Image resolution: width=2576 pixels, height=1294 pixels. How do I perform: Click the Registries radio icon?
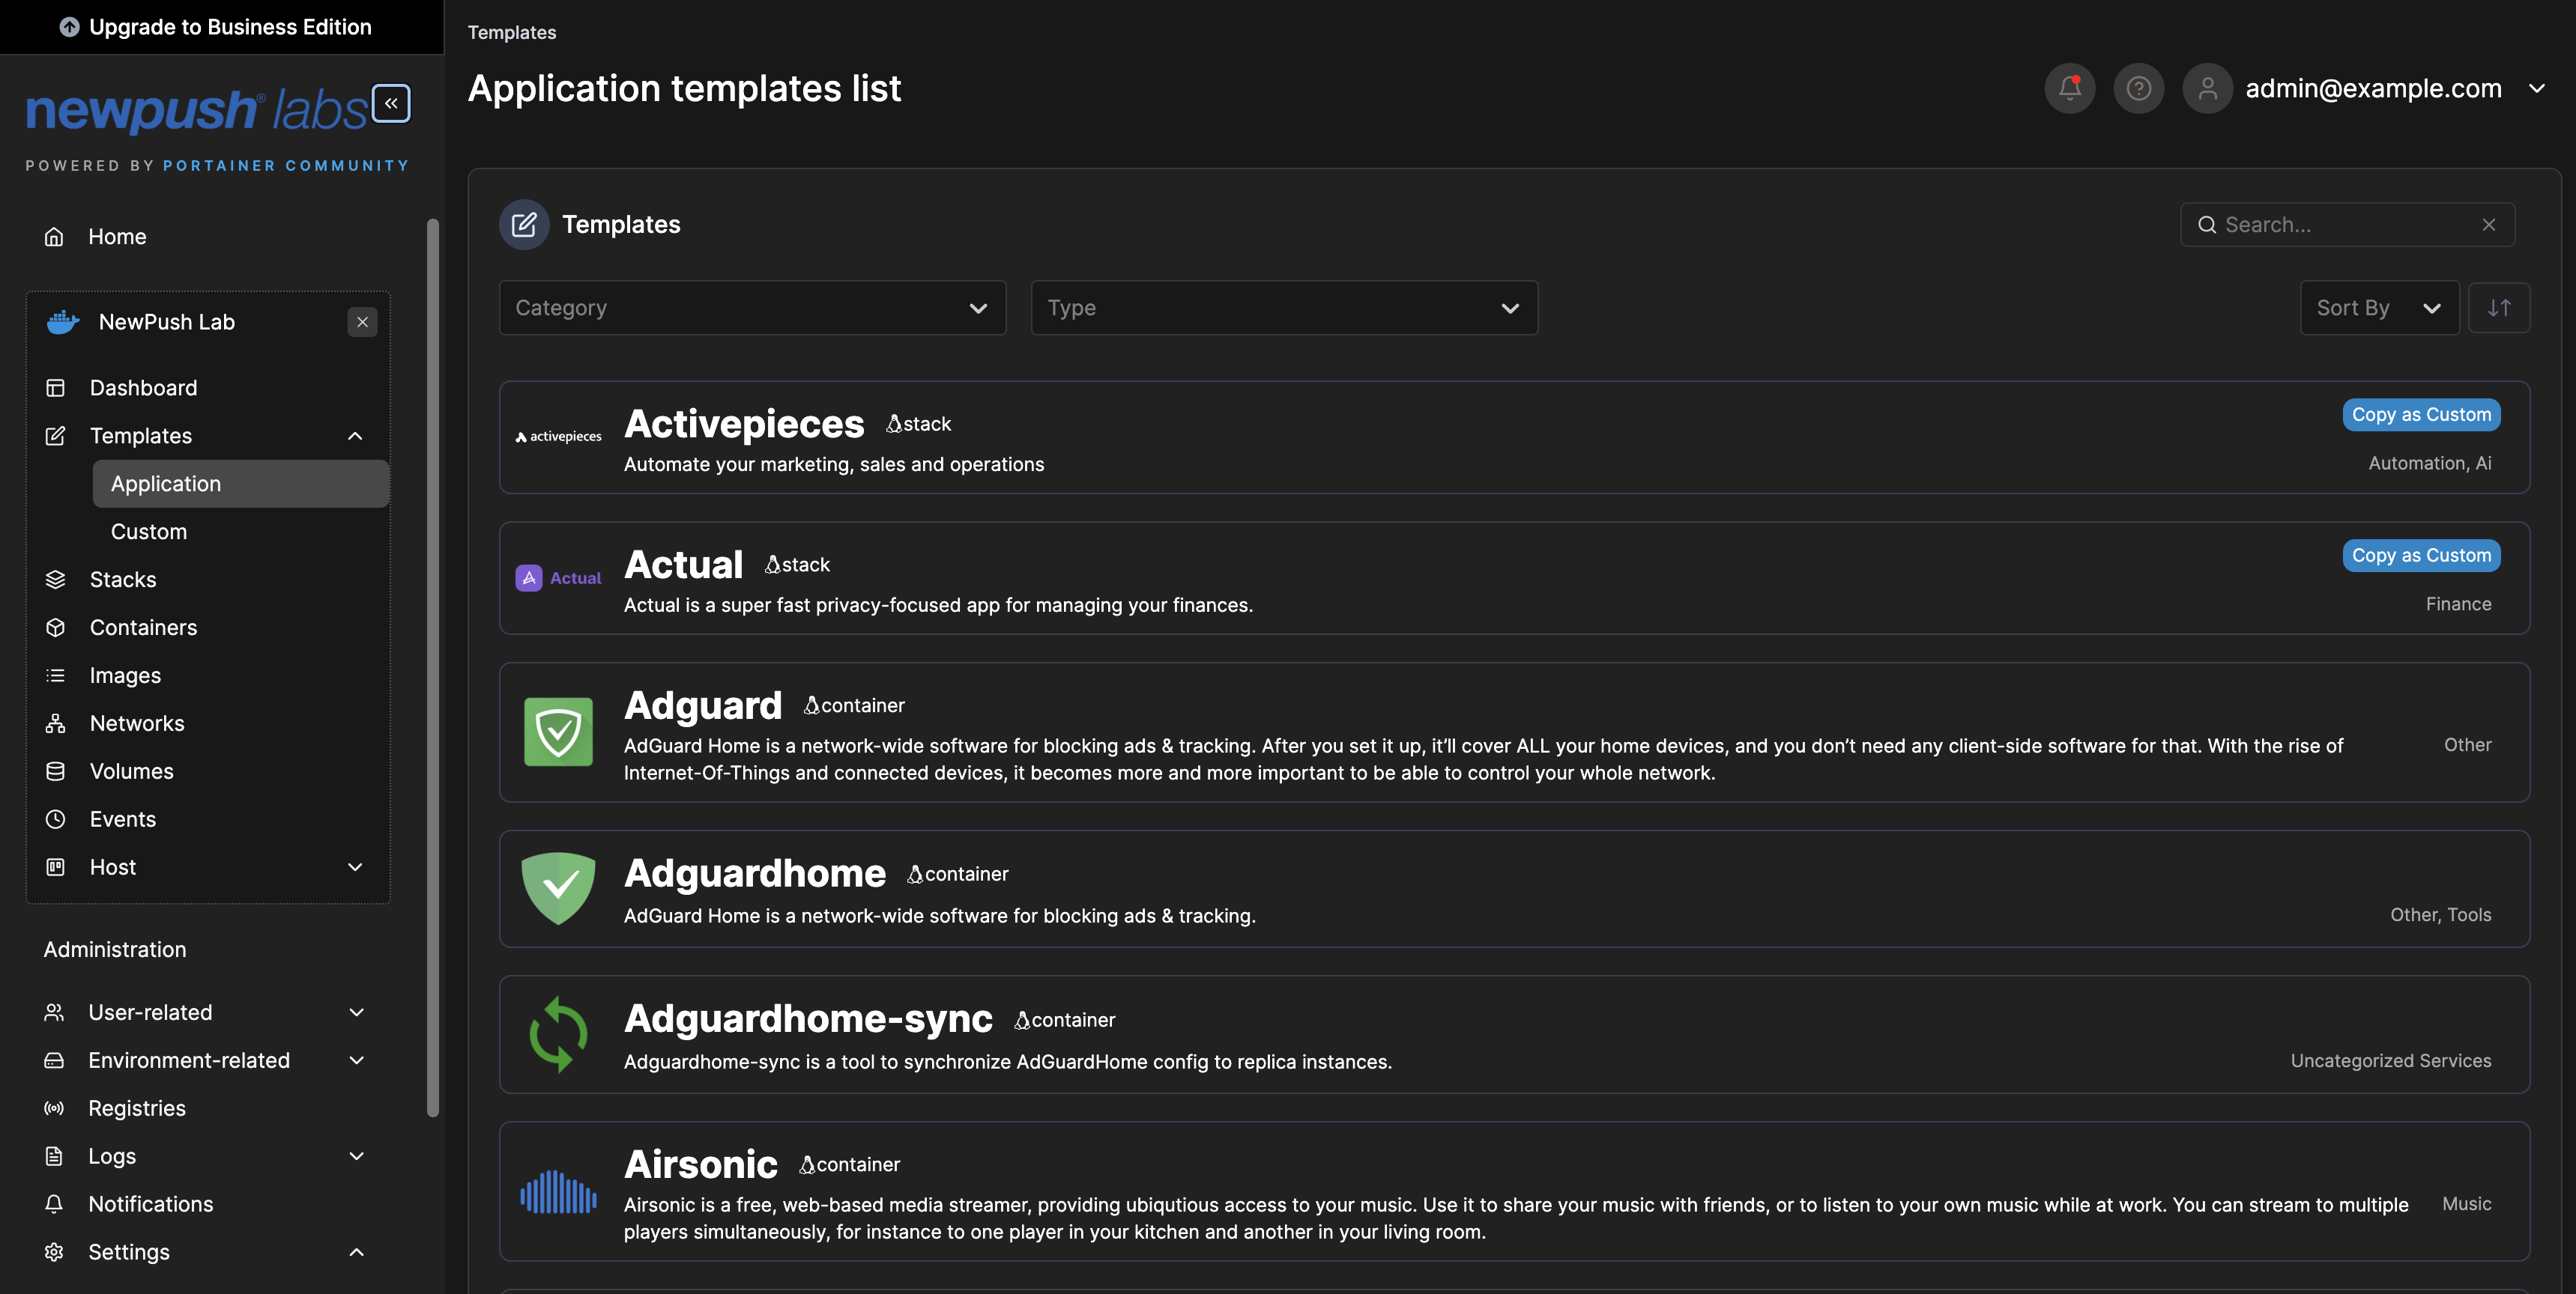[x=54, y=1108]
